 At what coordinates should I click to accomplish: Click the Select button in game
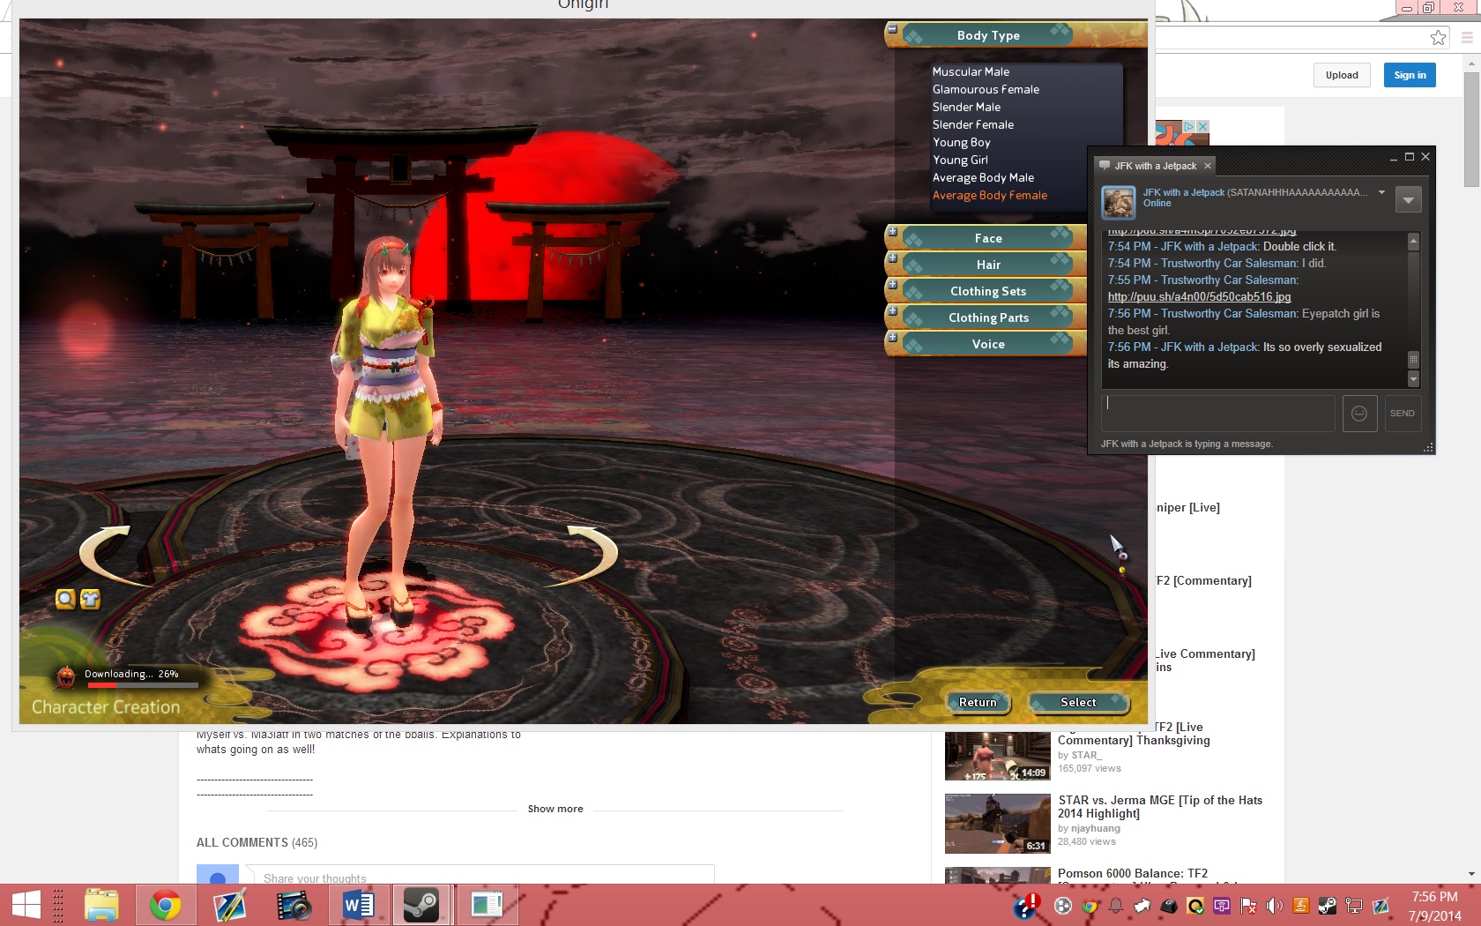click(1078, 702)
